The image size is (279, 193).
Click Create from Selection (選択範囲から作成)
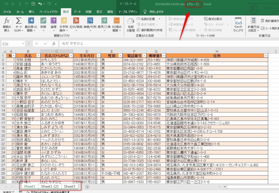pos(150,30)
